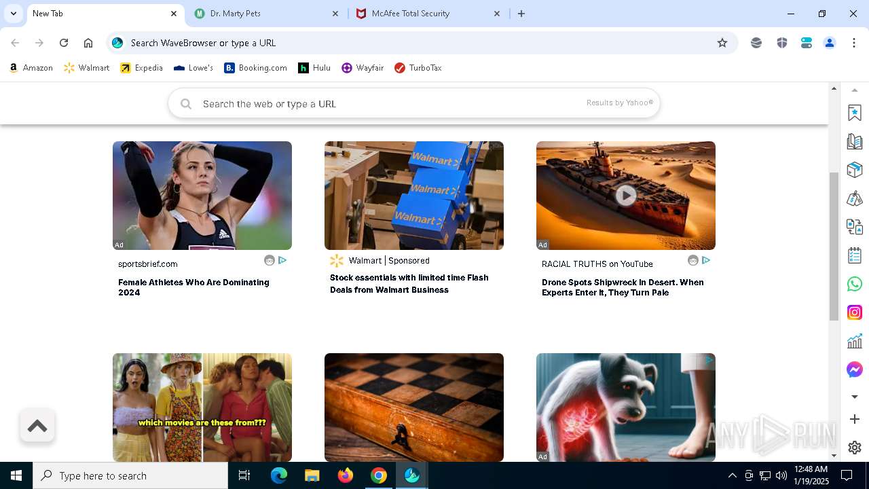
Task: Open the sidebar reading list book icon
Action: click(855, 141)
